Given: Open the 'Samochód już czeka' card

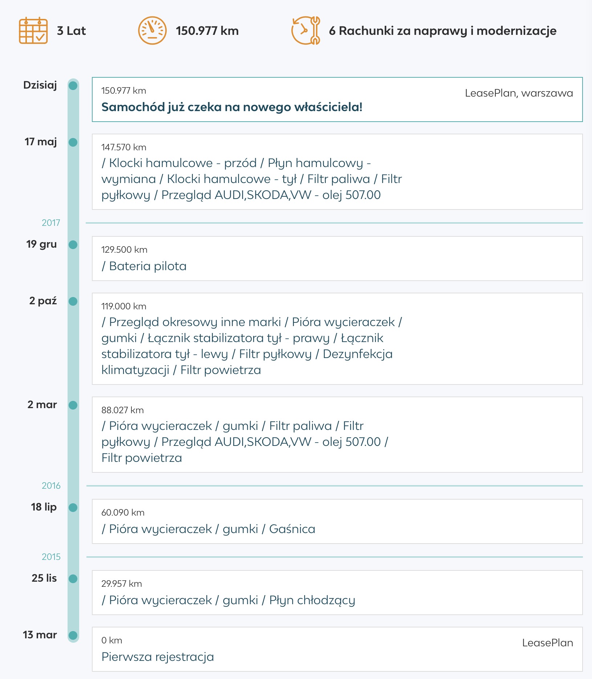Looking at the screenshot, I should [x=337, y=99].
